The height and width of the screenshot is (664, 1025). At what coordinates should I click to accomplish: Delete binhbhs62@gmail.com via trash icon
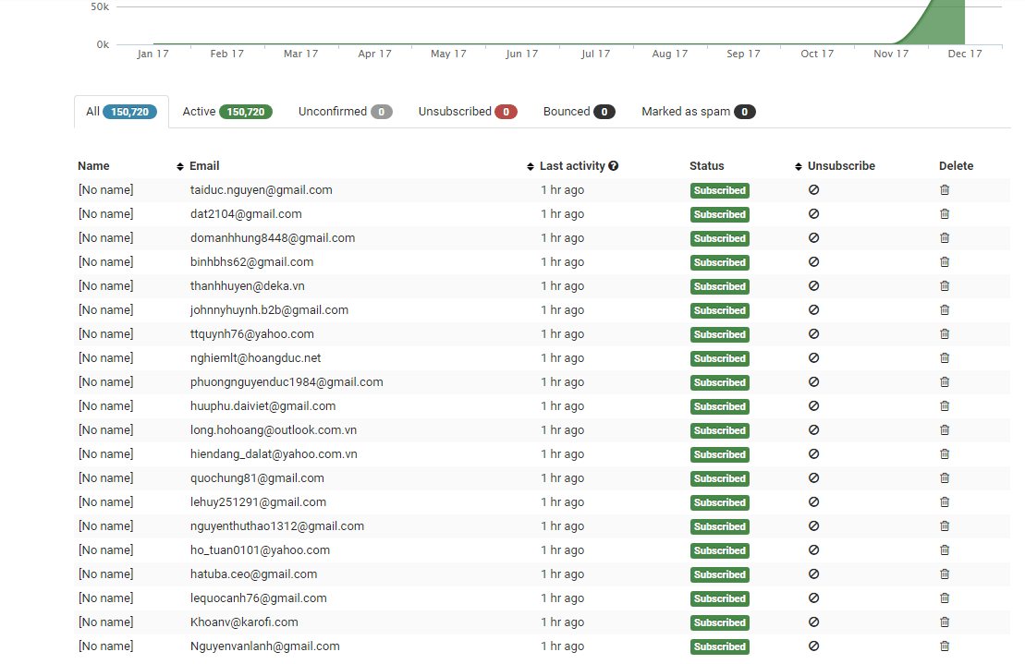[x=944, y=261]
